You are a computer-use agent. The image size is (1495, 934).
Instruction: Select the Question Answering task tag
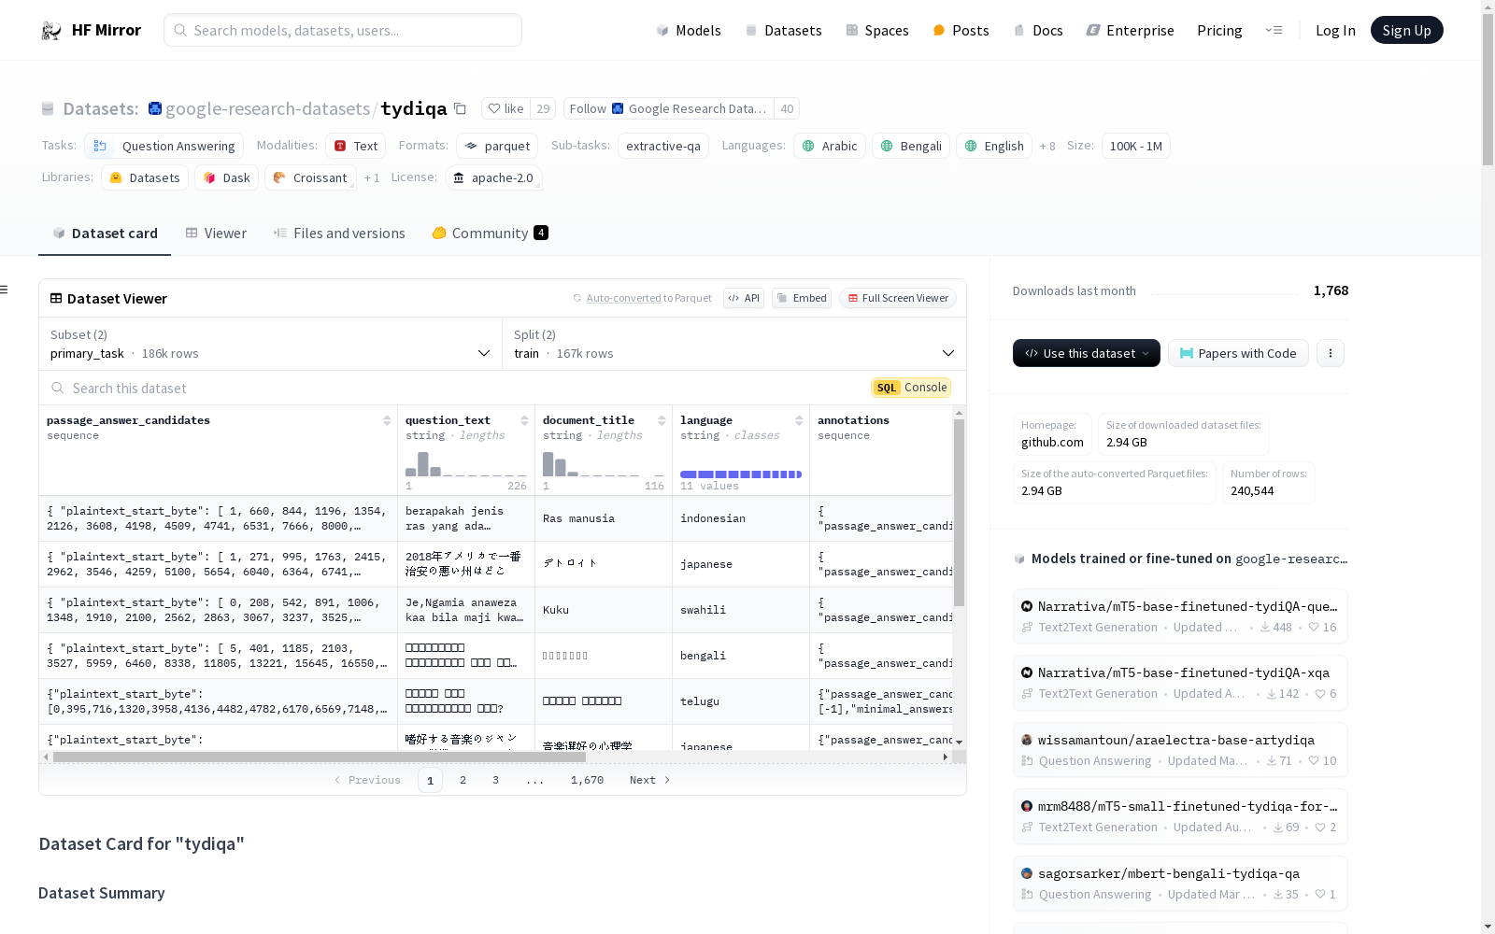tap(164, 146)
